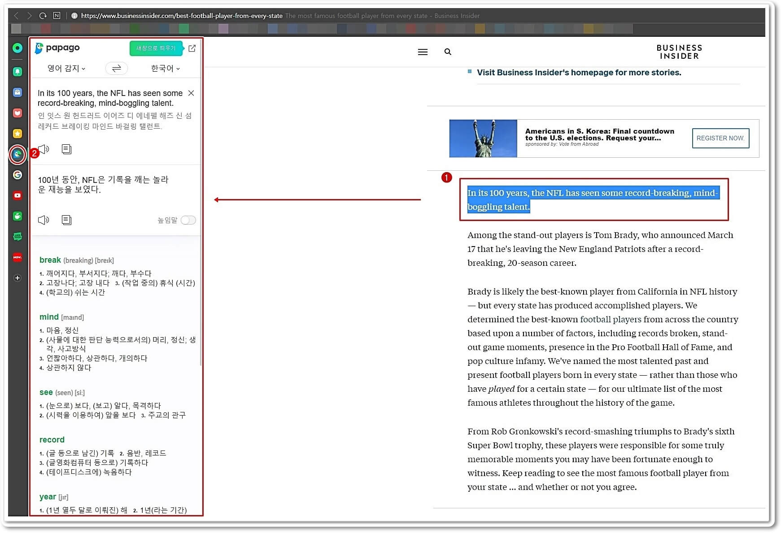
Task: Open the red NOW icon in the sidebar
Action: (x=17, y=257)
